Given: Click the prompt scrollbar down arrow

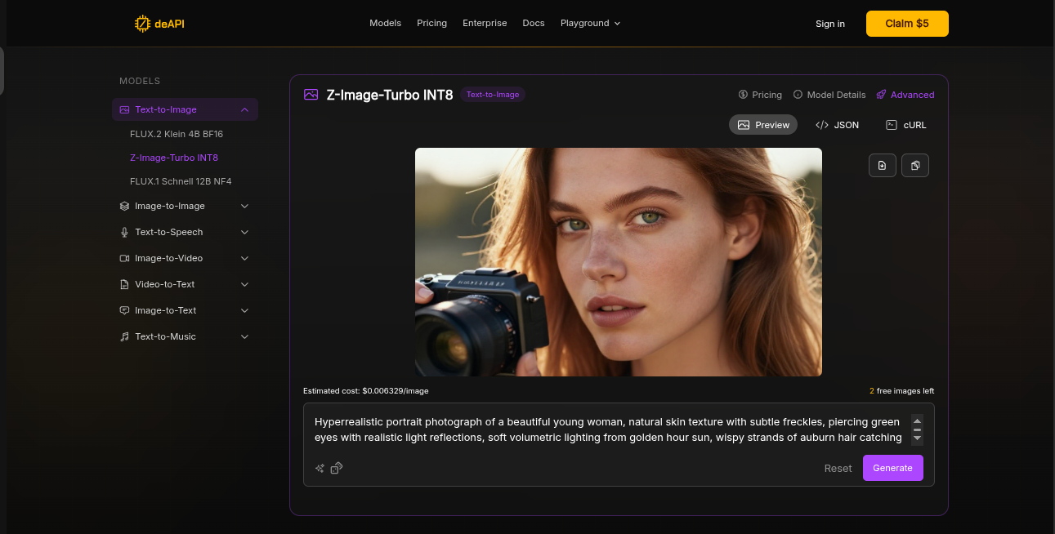Looking at the screenshot, I should pyautogui.click(x=917, y=438).
